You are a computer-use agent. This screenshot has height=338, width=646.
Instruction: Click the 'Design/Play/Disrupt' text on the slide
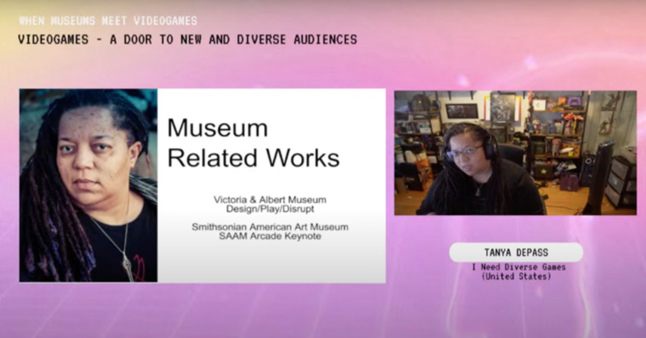click(270, 209)
